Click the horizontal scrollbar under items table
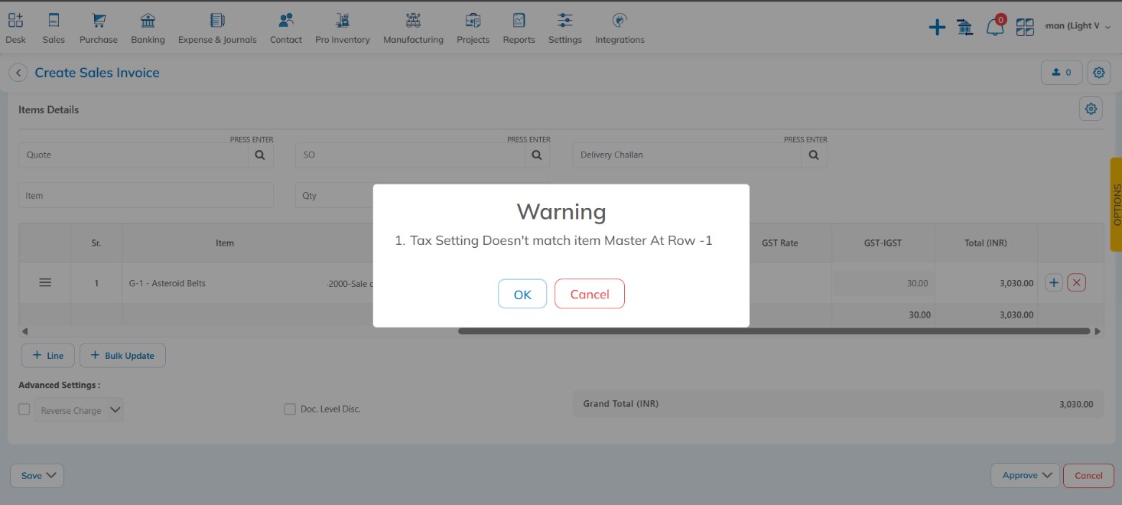Image resolution: width=1122 pixels, height=505 pixels. 773,331
